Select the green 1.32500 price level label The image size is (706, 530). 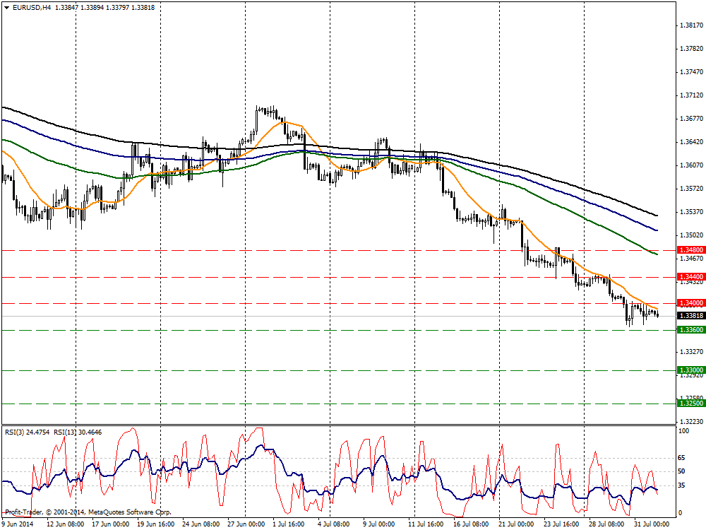(689, 403)
